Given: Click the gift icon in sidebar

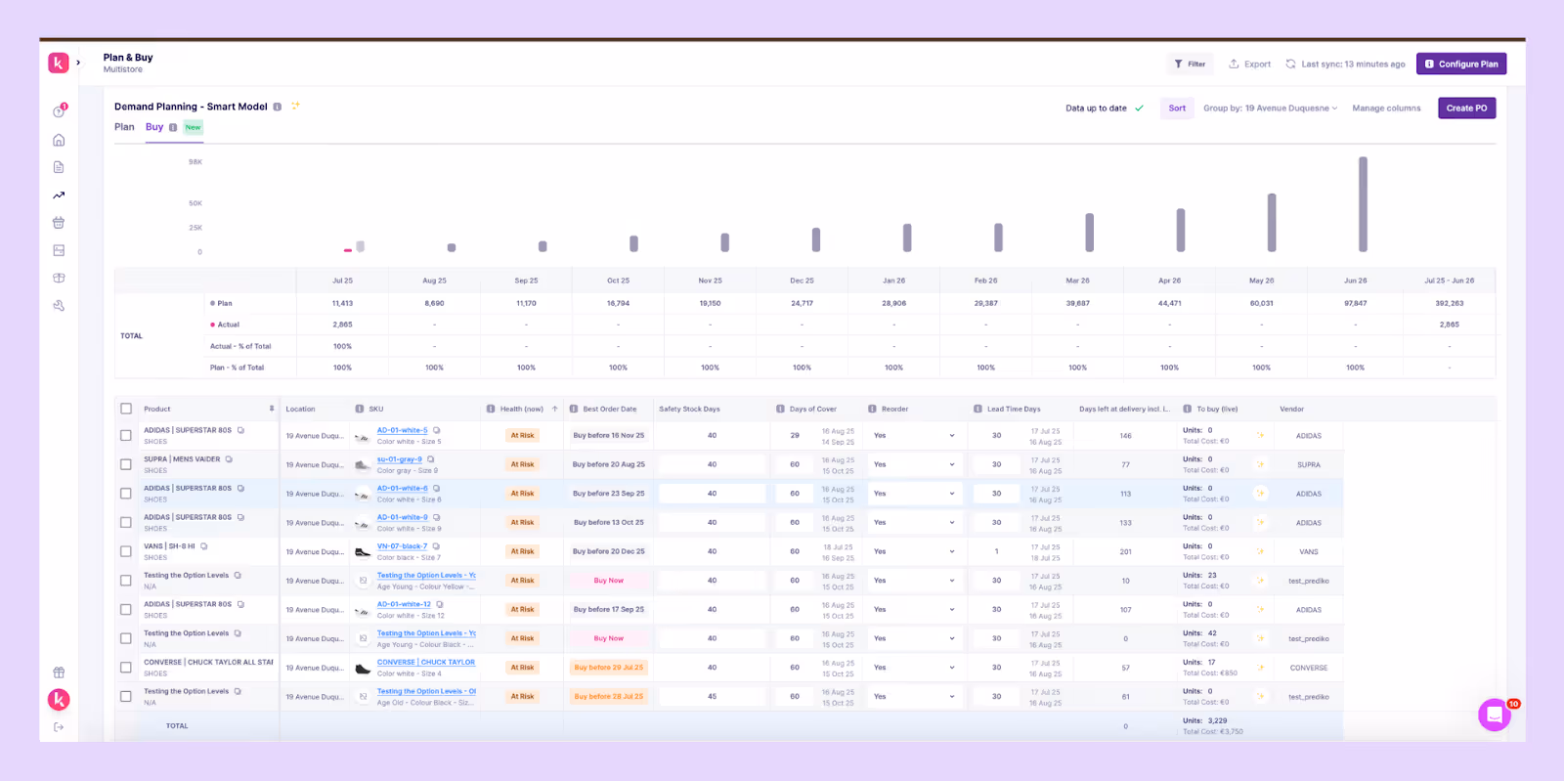Looking at the screenshot, I should pyautogui.click(x=59, y=673).
